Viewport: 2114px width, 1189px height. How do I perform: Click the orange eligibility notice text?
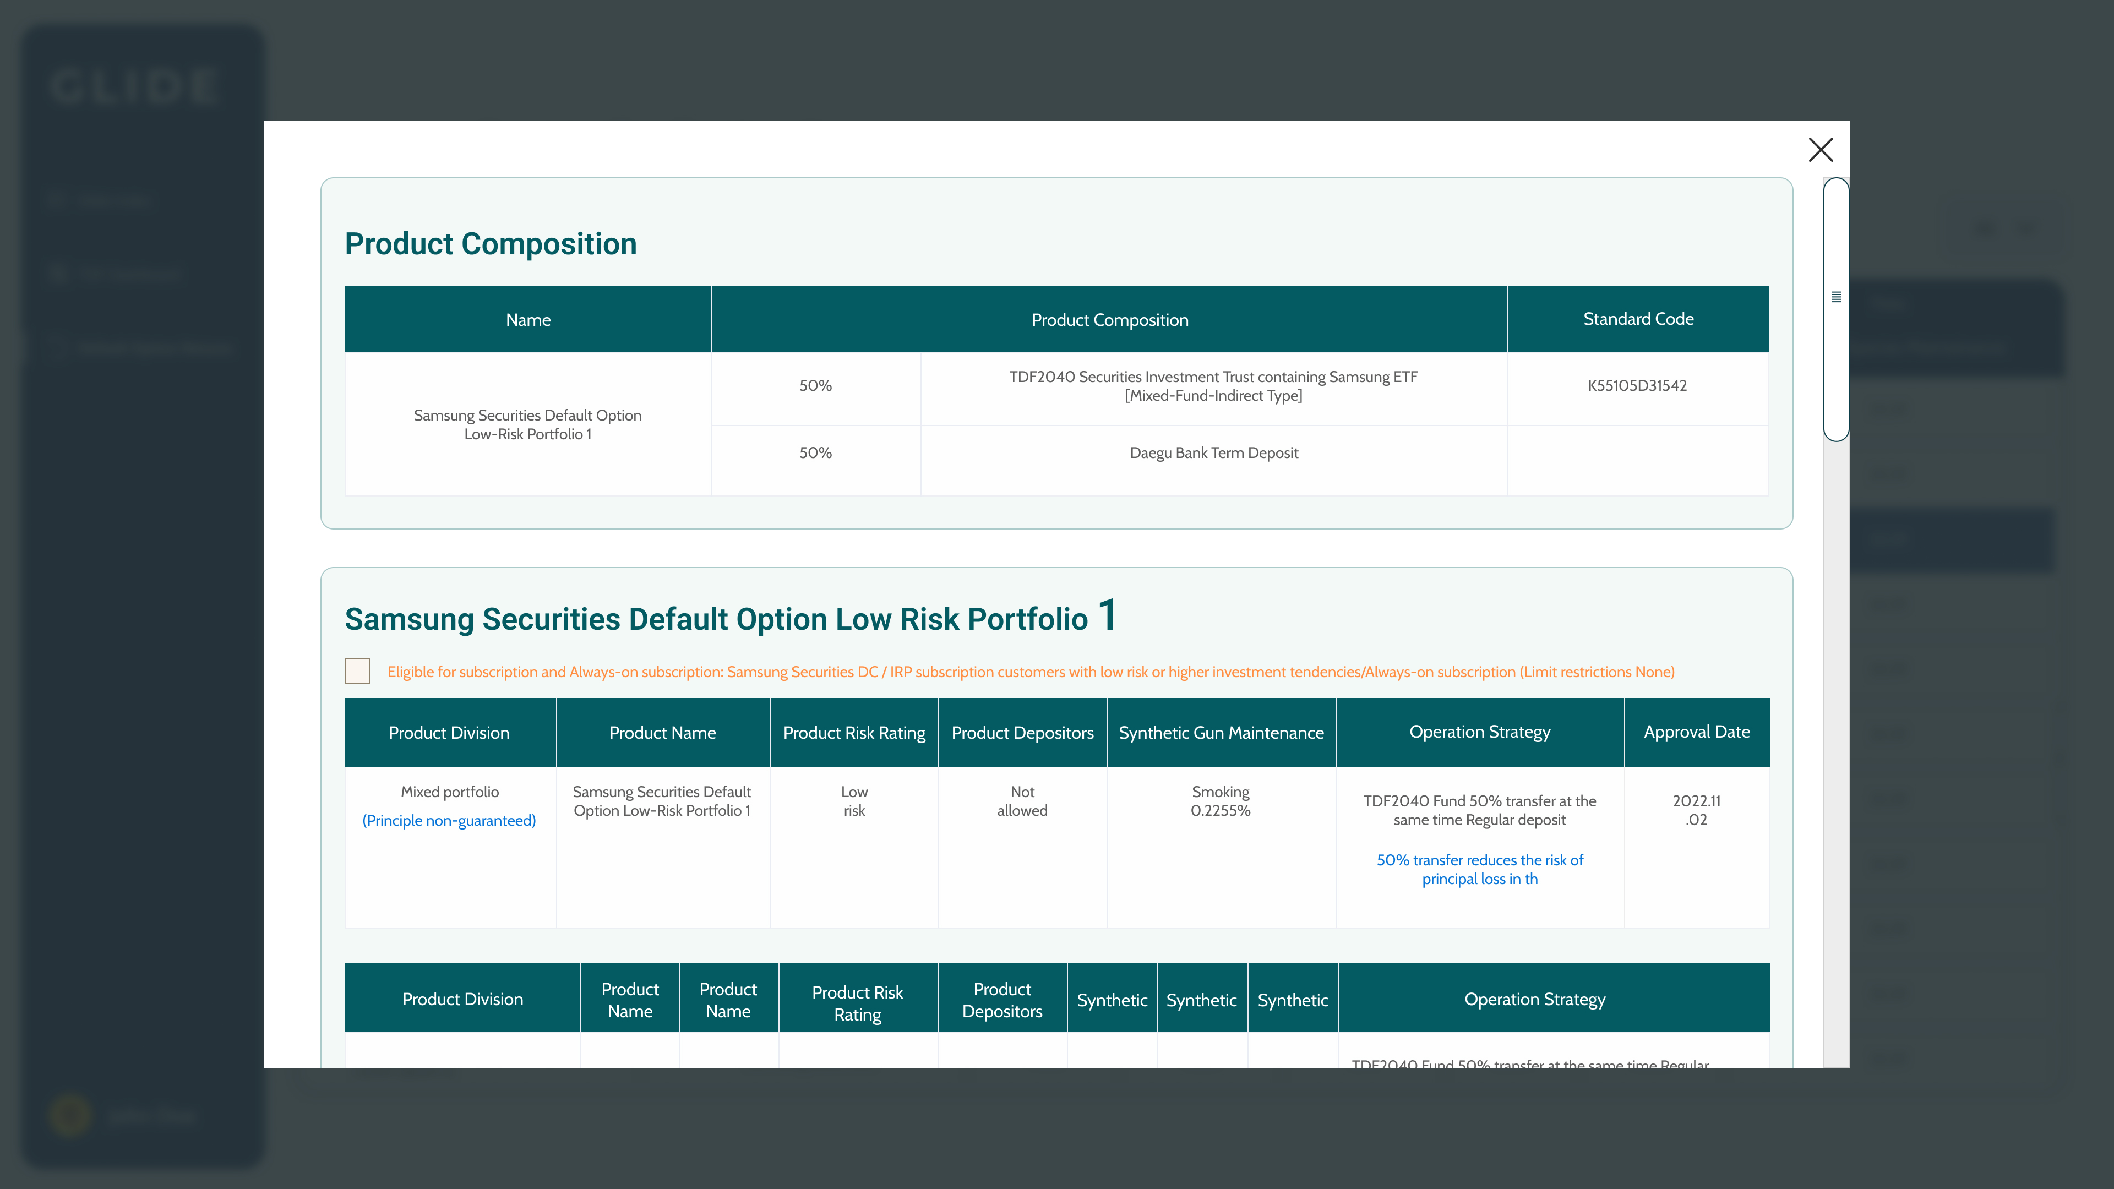(1031, 672)
